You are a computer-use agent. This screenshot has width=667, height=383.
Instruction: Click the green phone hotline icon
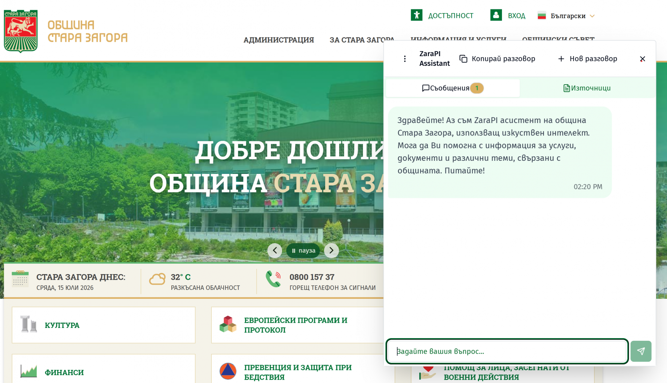coord(273,279)
